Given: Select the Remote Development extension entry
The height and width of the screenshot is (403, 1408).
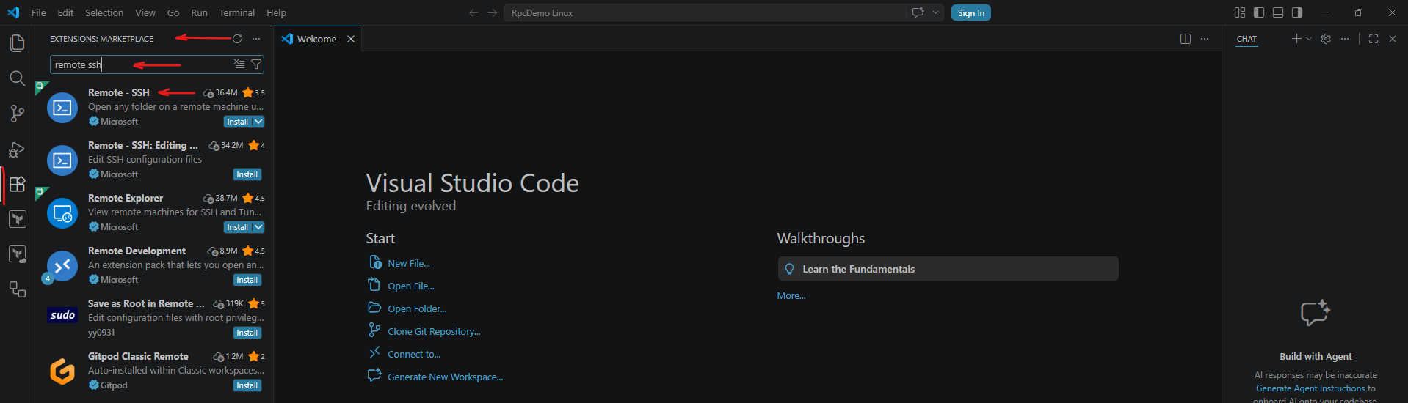Looking at the screenshot, I should click(x=154, y=265).
